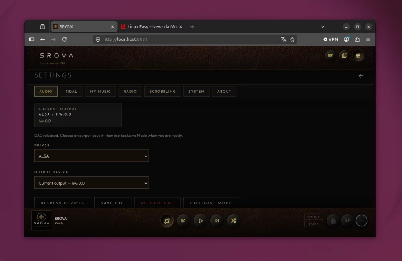
Task: Click the Exclusive Mode button
Action: 211,203
